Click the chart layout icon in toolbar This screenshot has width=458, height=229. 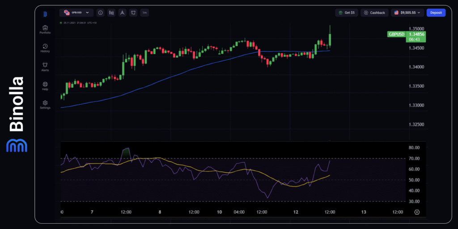click(x=133, y=13)
